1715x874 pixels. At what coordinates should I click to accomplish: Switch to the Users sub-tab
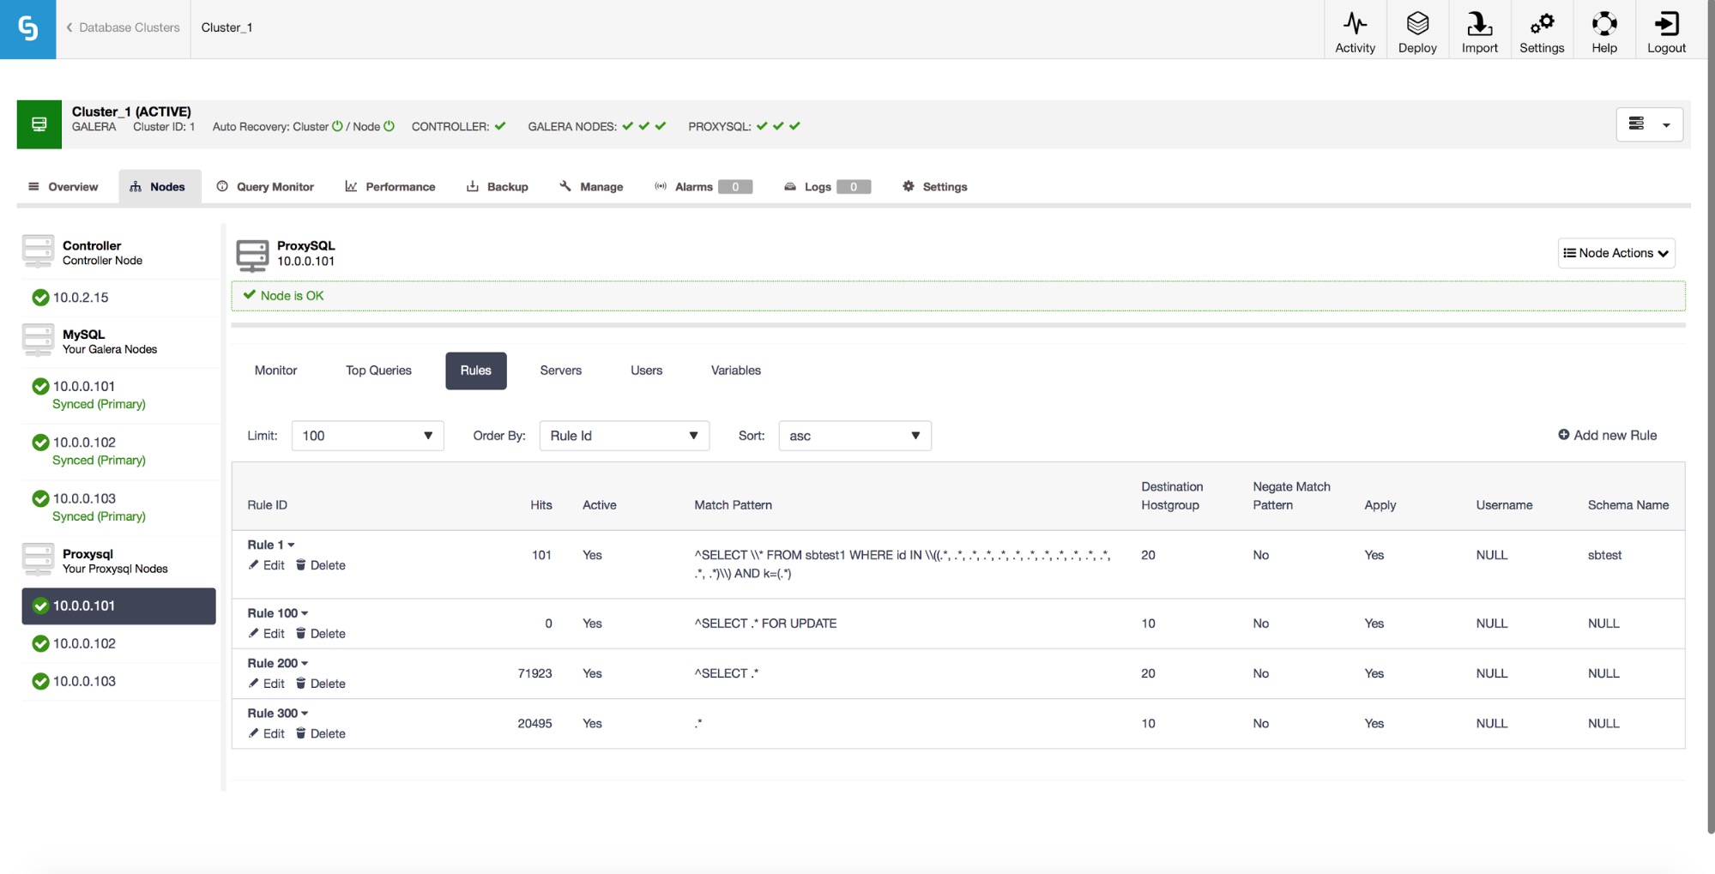click(x=646, y=371)
